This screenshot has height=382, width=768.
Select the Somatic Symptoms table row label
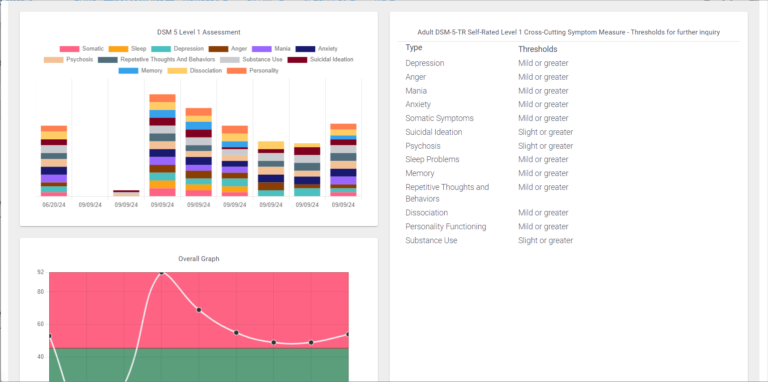(440, 118)
